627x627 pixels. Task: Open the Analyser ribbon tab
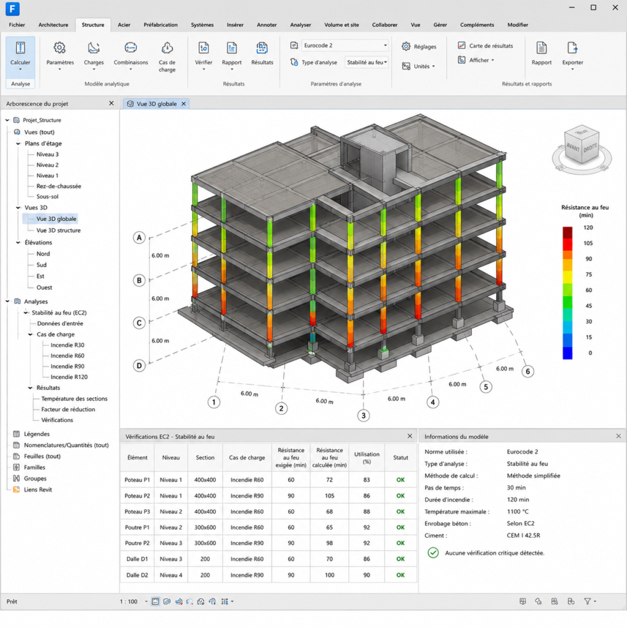(300, 24)
